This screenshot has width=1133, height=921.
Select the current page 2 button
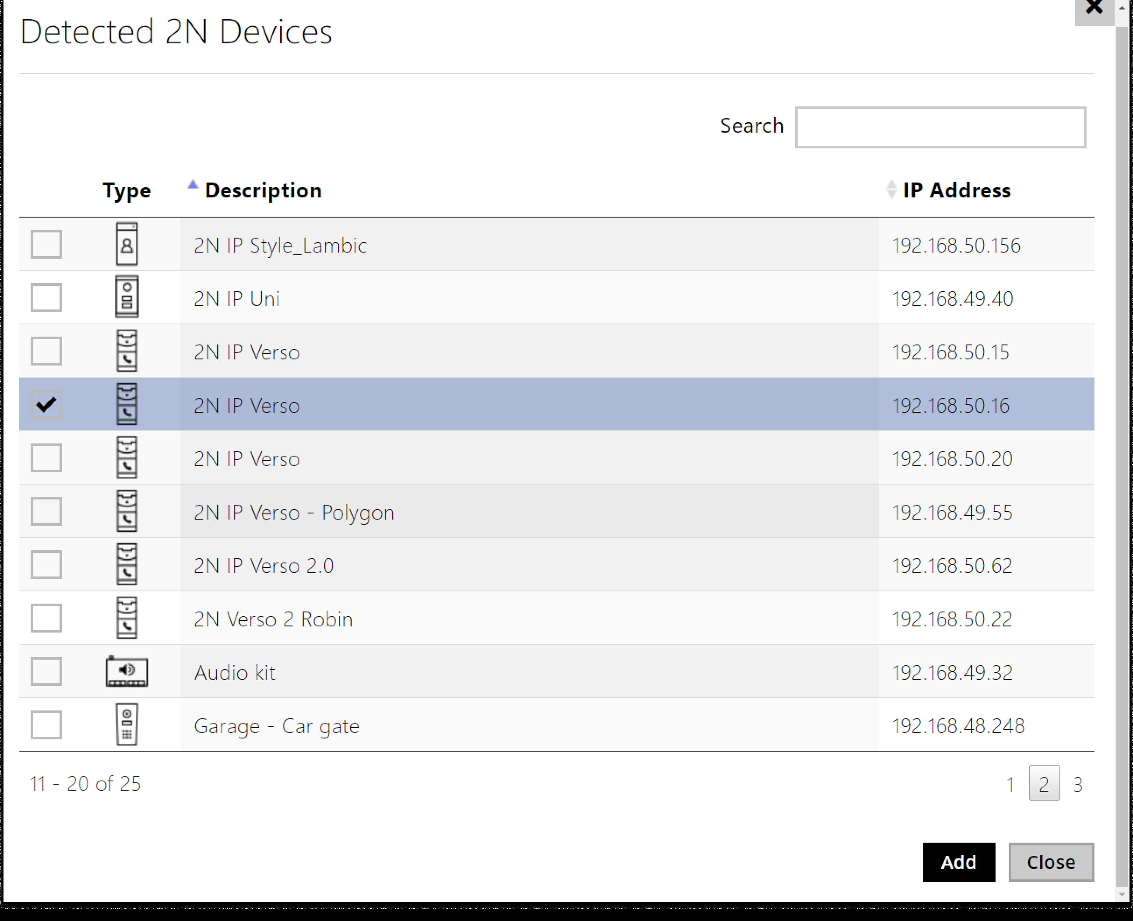[1044, 783]
